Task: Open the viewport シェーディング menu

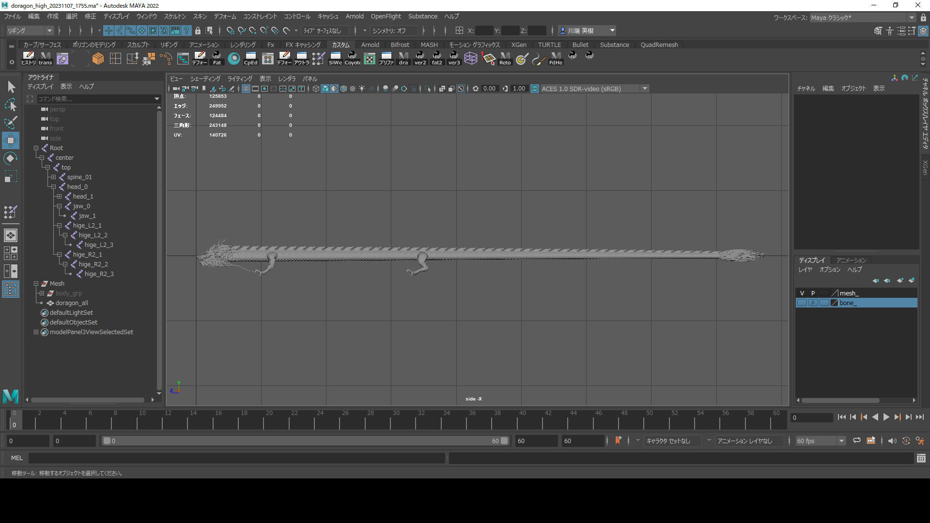Action: [x=205, y=79]
